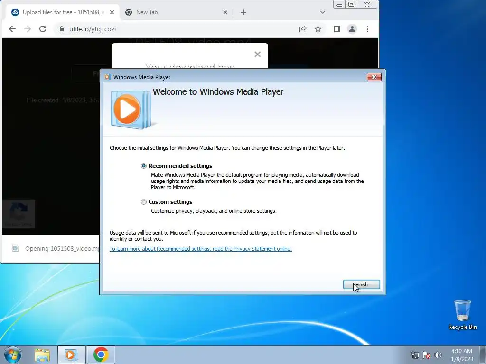Open the Recycle Bin on desktop
This screenshot has width=486, height=364.
pos(462,315)
